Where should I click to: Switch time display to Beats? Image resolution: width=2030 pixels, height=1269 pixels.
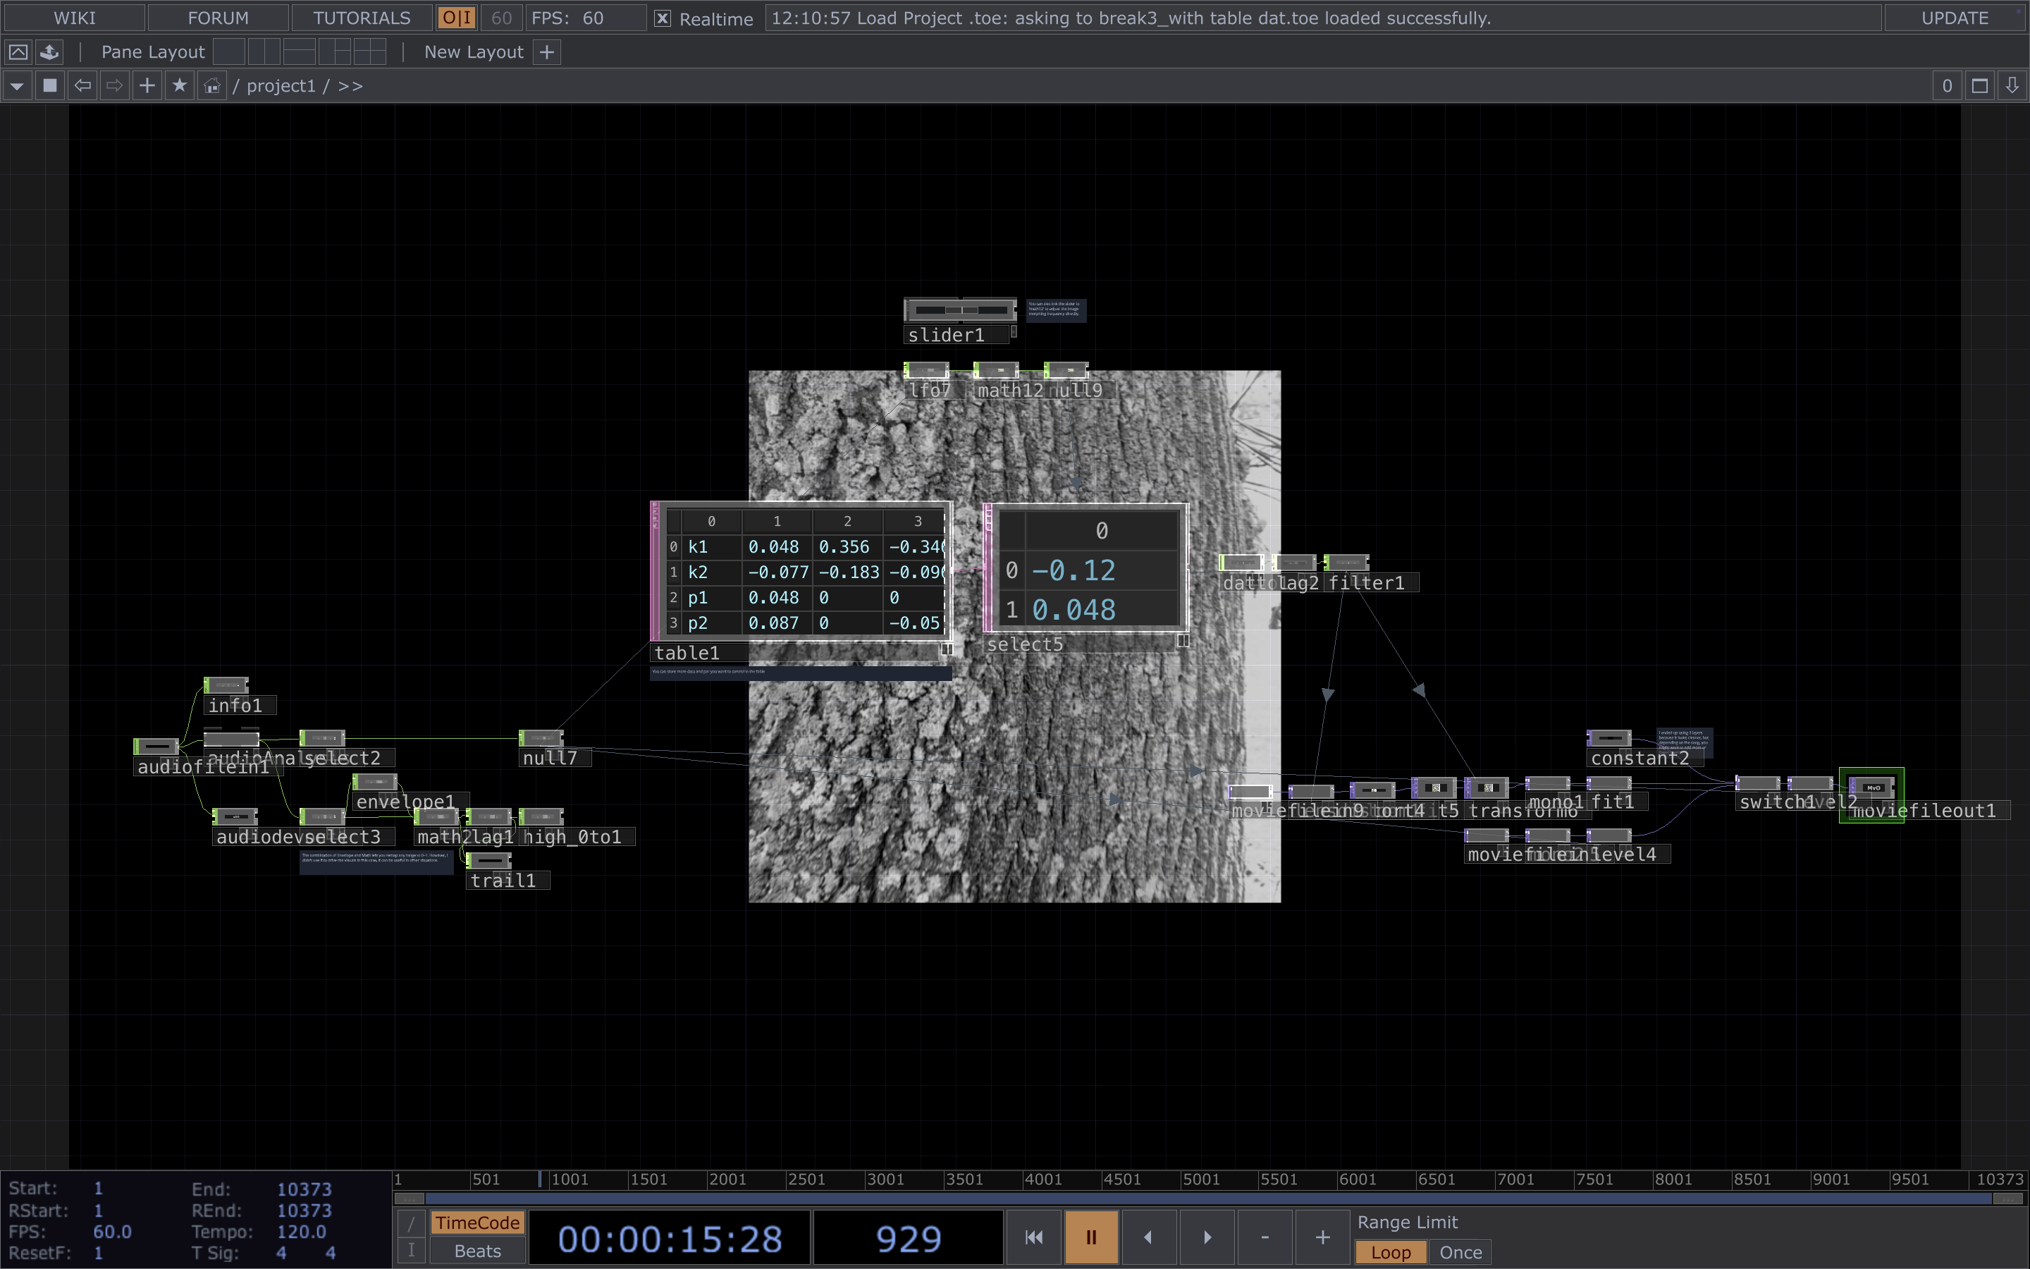[477, 1251]
